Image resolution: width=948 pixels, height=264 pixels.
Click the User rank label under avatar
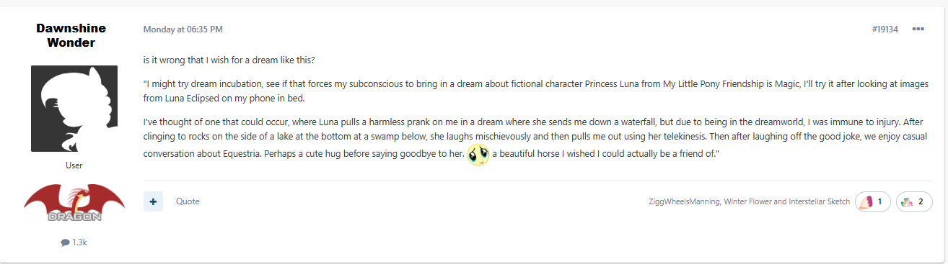coord(74,165)
